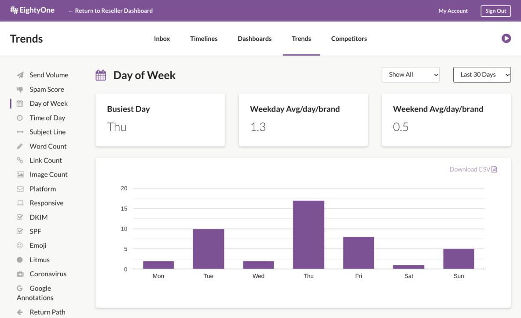Click the Google Annotations G icon
The image size is (521, 318).
tap(20, 289)
